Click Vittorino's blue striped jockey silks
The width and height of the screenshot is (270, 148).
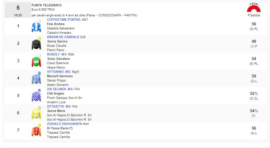(36, 78)
